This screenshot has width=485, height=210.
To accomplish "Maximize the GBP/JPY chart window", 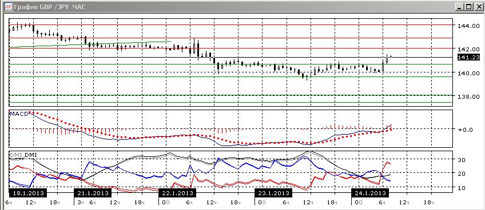I will (469, 6).
